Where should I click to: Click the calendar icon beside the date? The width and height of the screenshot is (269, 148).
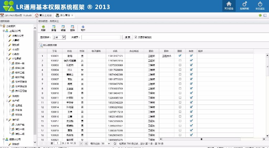(2, 15)
